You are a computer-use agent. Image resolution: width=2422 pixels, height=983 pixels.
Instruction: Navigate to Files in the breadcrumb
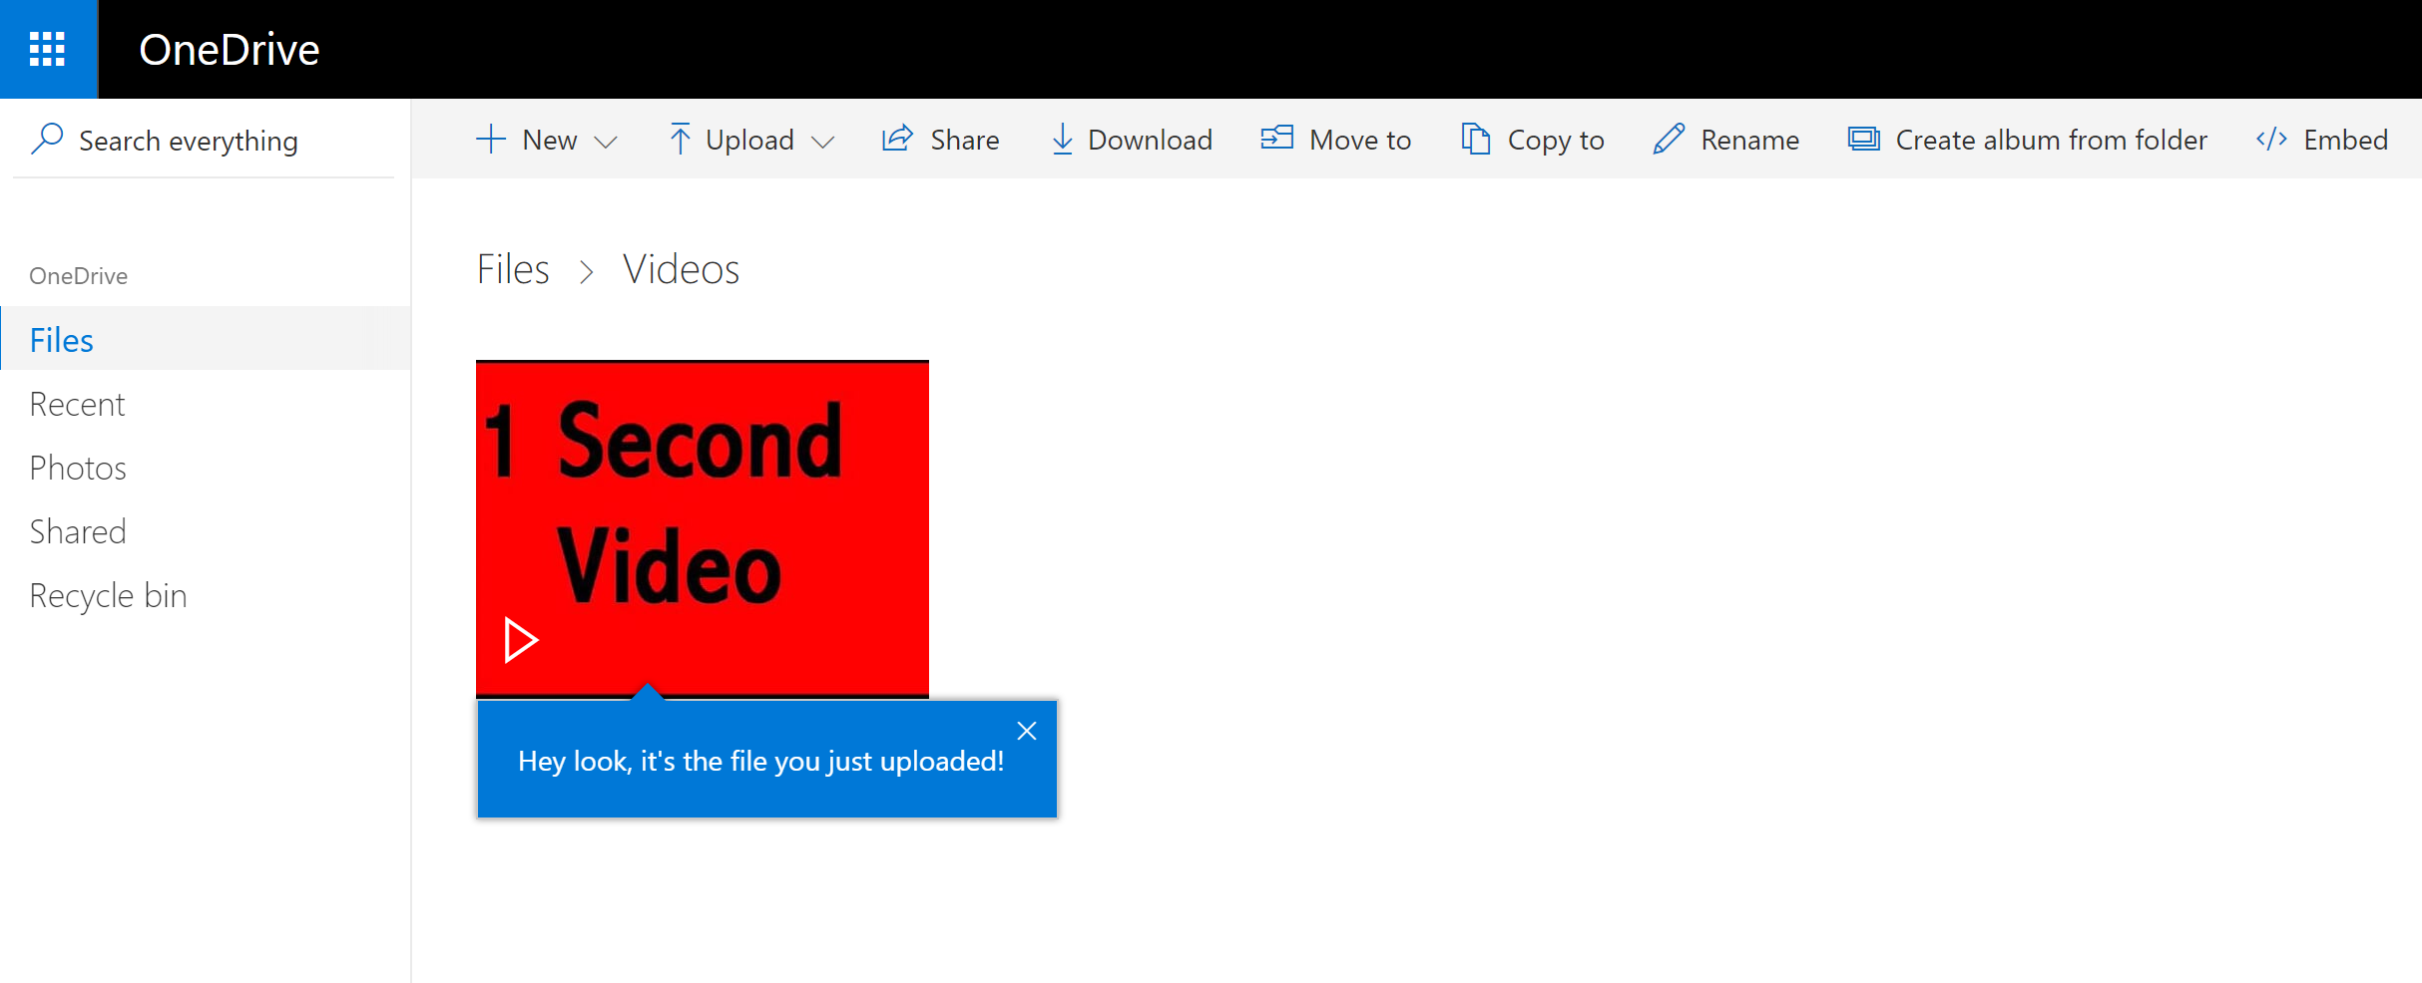(513, 269)
